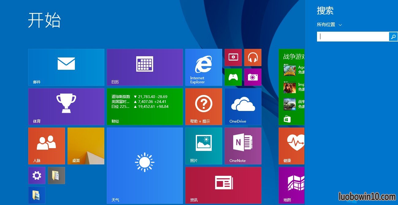Open the Imp game thumbnail with king portrait
The image size is (398, 205).
click(x=290, y=87)
